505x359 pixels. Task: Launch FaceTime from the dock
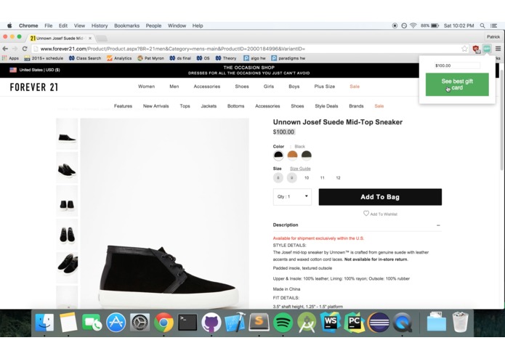tap(92, 322)
